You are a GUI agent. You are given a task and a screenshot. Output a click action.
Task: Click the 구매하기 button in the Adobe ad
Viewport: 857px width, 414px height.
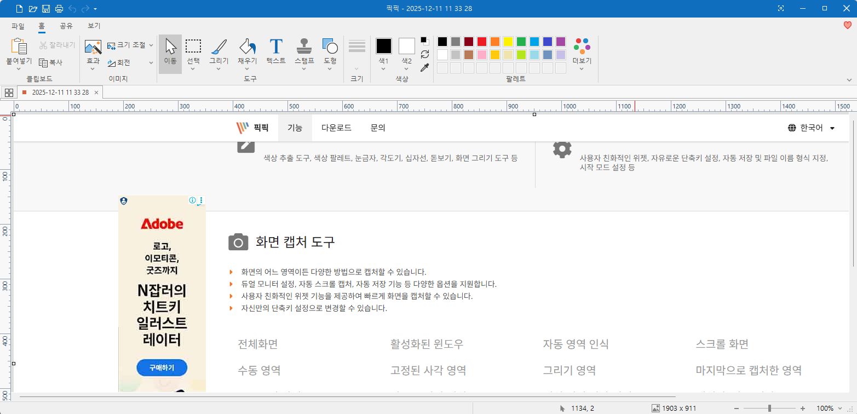point(162,367)
